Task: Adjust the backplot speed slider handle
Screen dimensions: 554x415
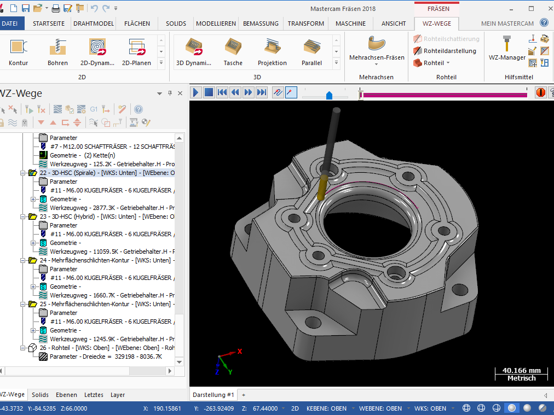Action: click(x=329, y=96)
